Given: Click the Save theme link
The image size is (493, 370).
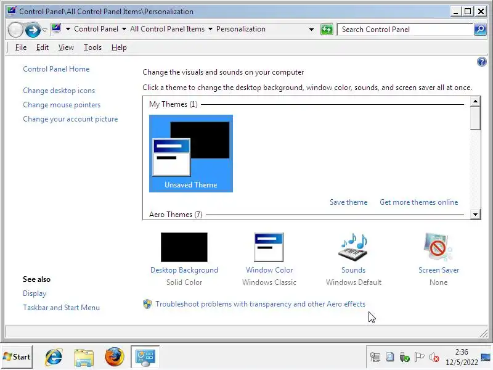Looking at the screenshot, I should pyautogui.click(x=348, y=202).
